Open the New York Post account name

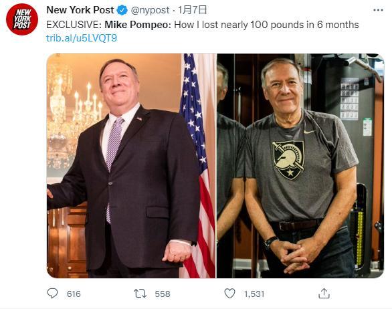80,10
